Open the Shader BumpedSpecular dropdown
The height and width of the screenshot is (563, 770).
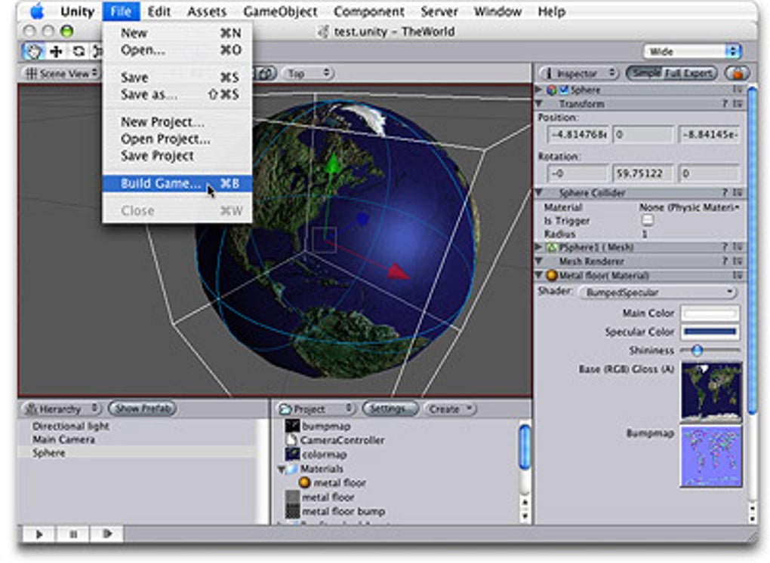tap(658, 292)
